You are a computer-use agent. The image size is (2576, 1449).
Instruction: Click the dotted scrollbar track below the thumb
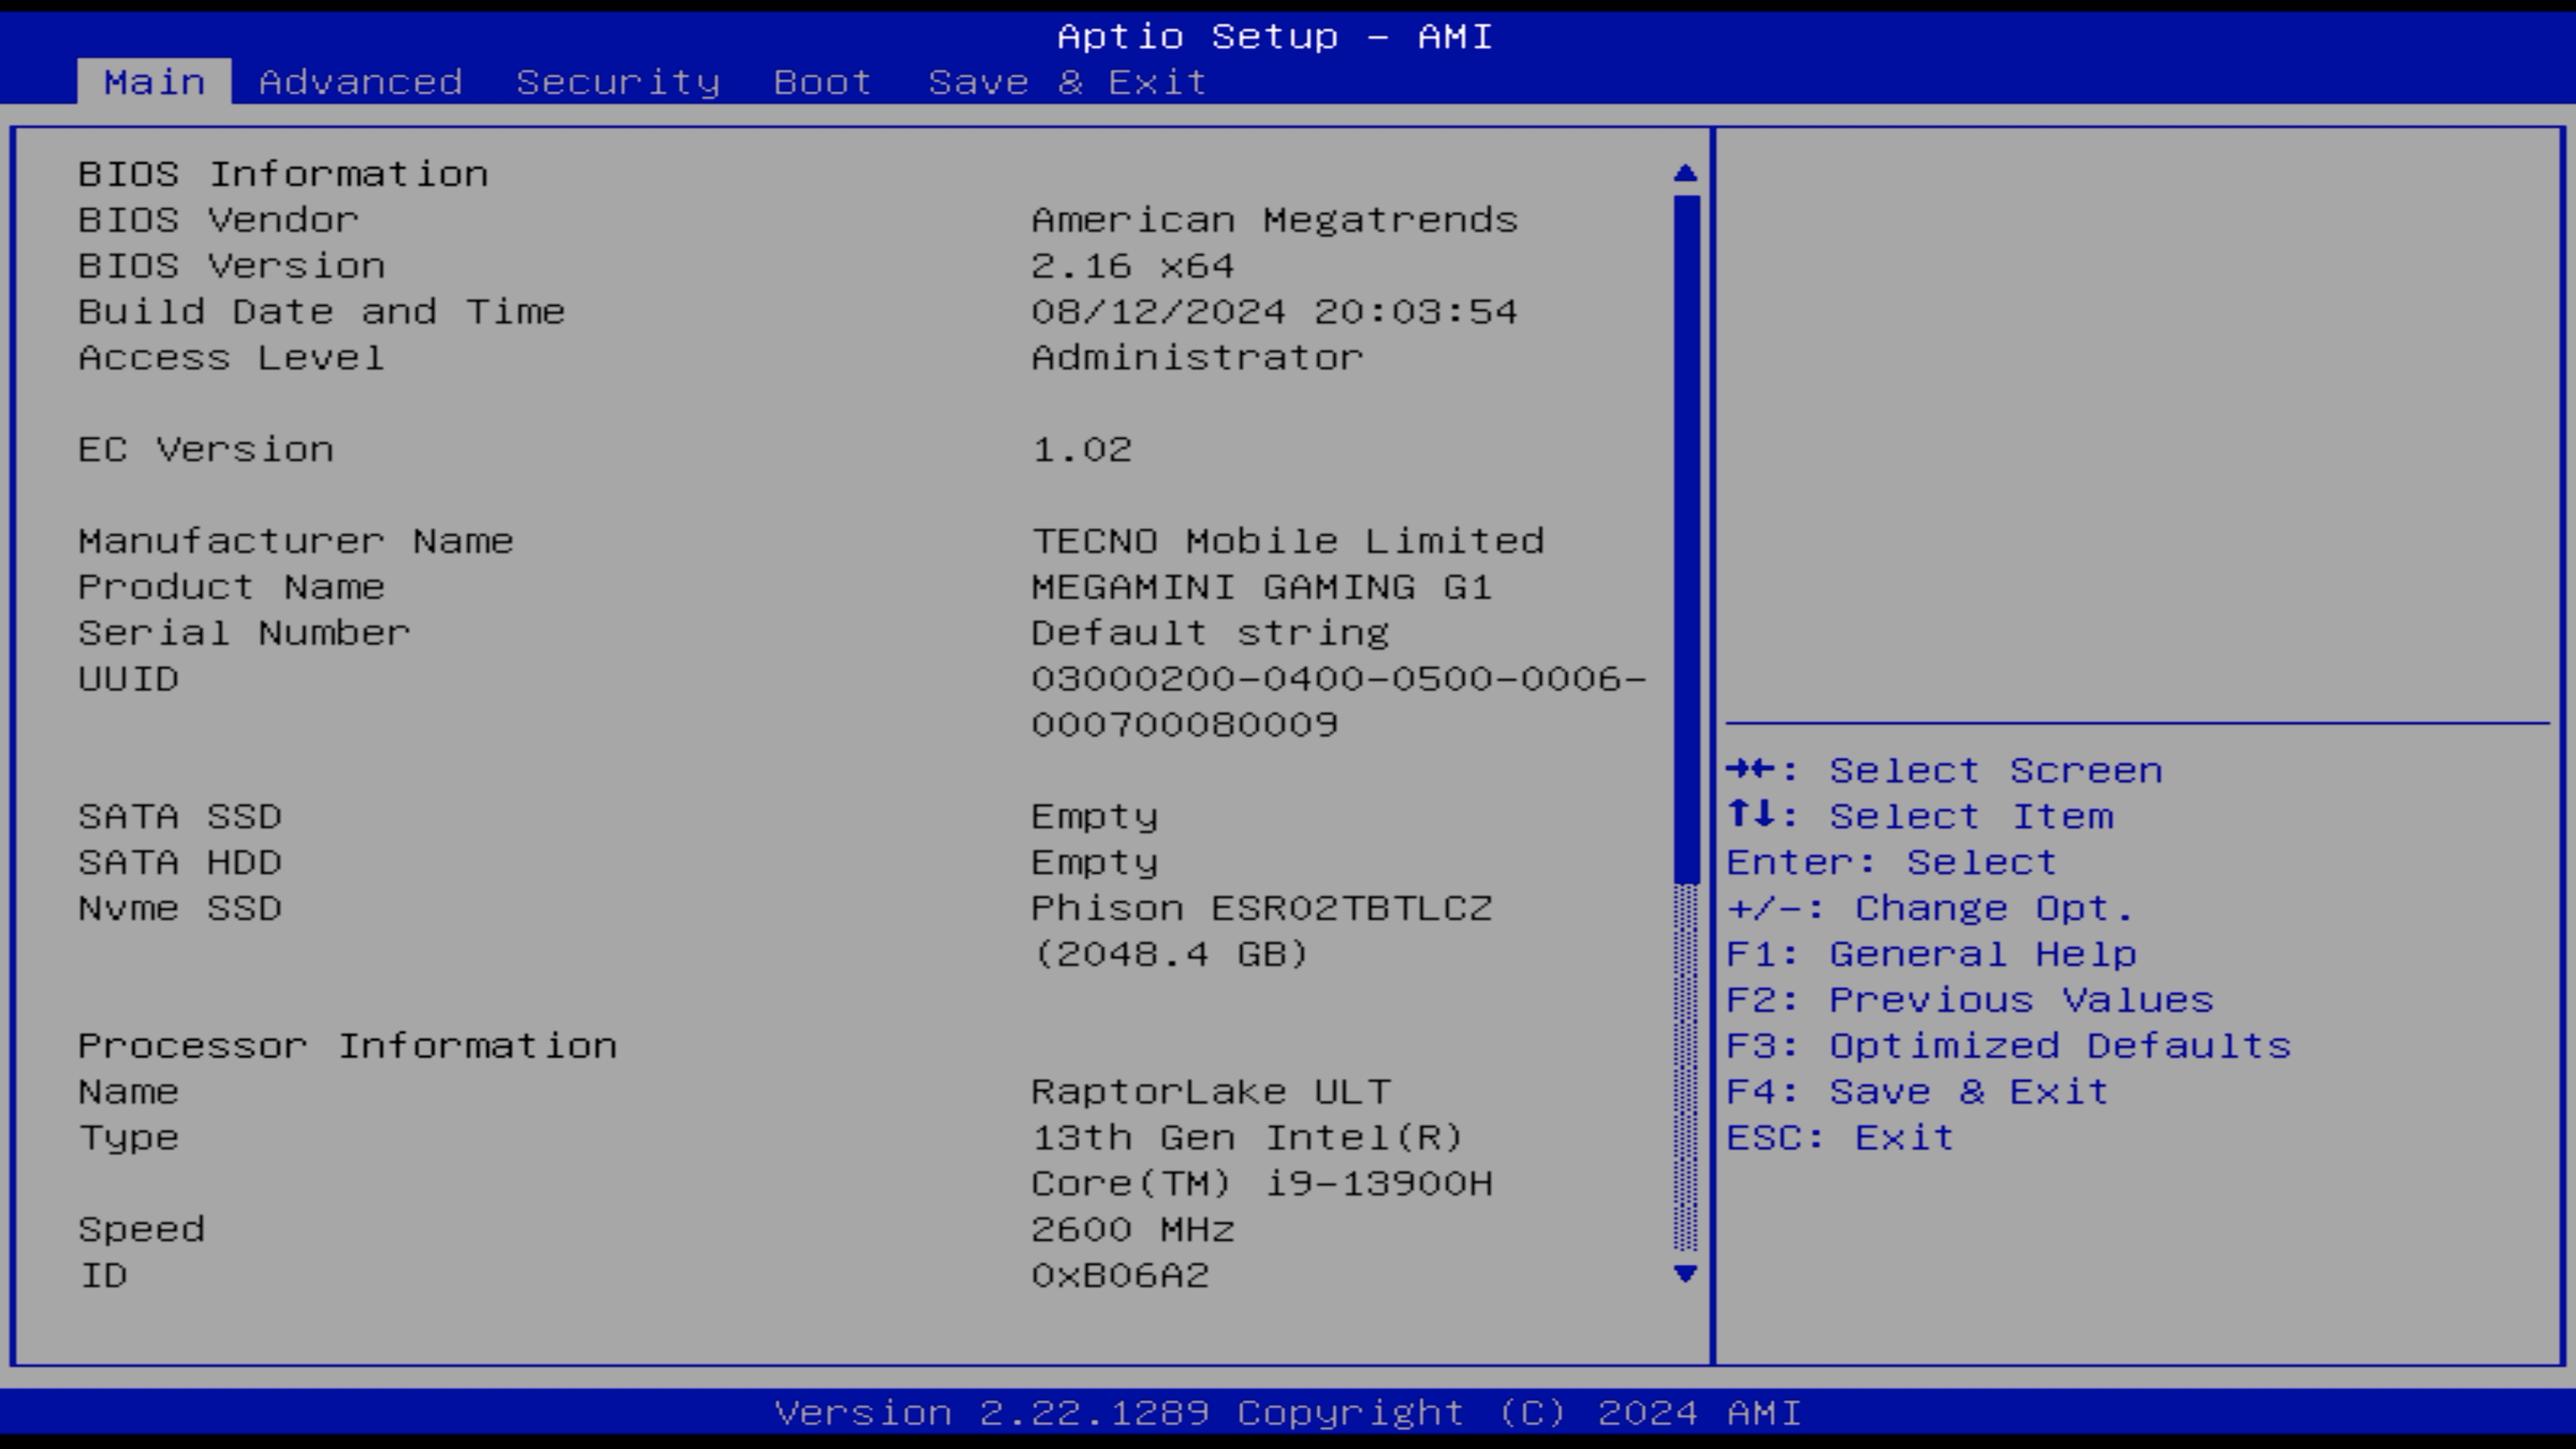pyautogui.click(x=1685, y=1066)
